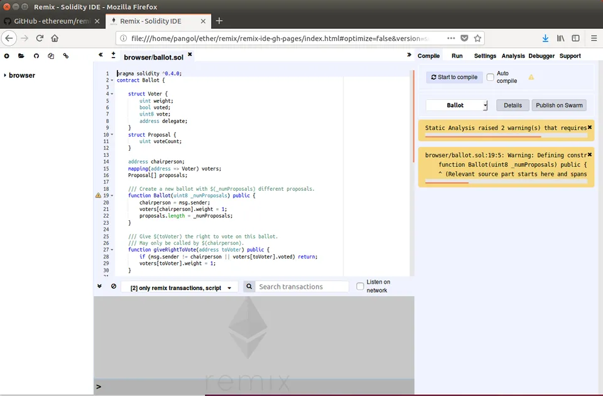Toggle the Firefox sidebar
603x396 pixels.
tap(576, 38)
